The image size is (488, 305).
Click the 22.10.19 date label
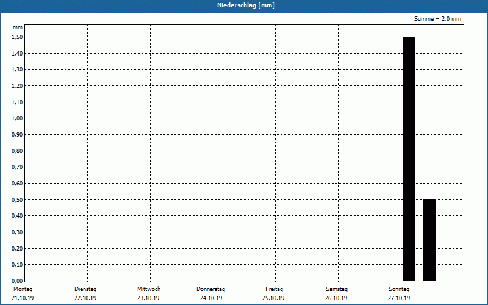(85, 298)
